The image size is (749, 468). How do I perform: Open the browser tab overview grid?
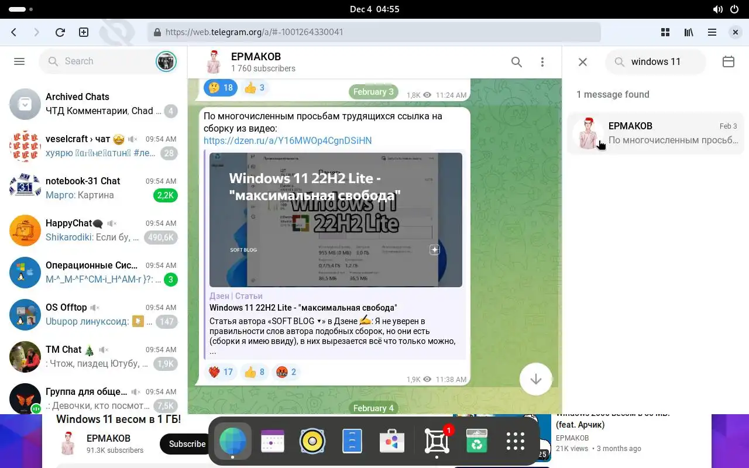click(665, 32)
